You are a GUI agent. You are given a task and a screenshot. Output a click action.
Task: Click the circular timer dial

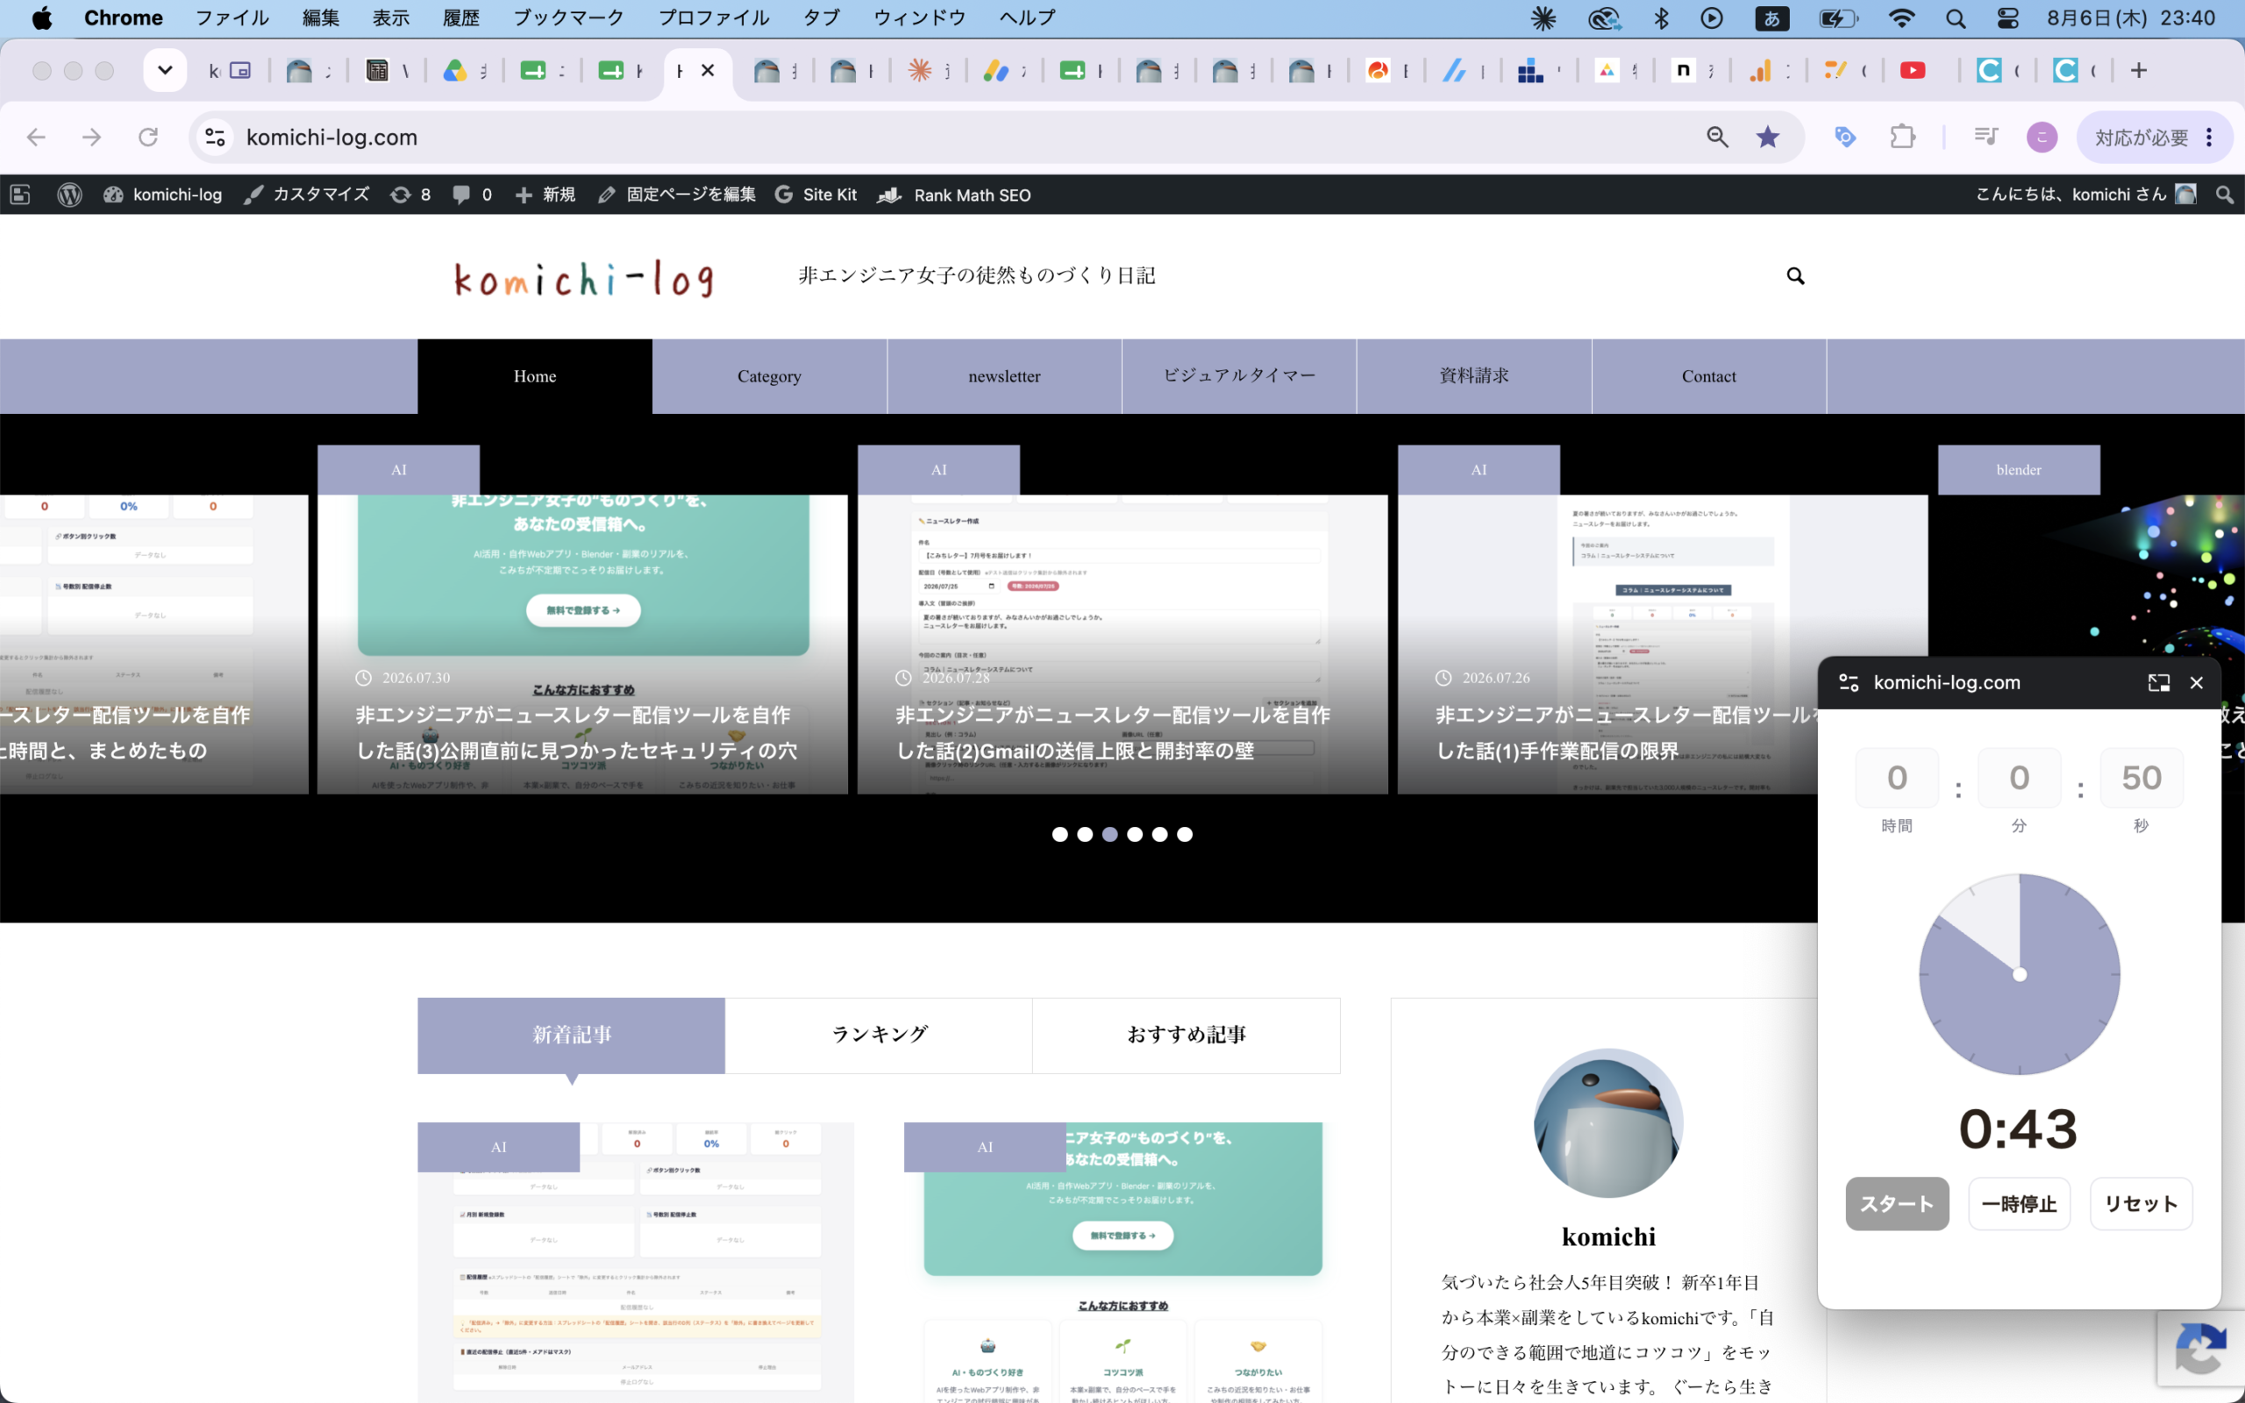tap(2020, 974)
